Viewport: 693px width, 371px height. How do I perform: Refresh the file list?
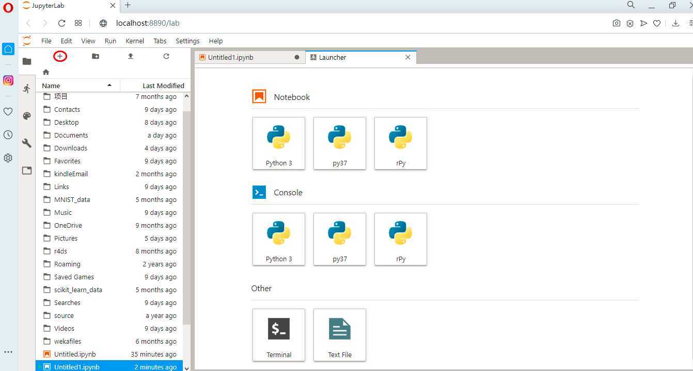pyautogui.click(x=166, y=56)
